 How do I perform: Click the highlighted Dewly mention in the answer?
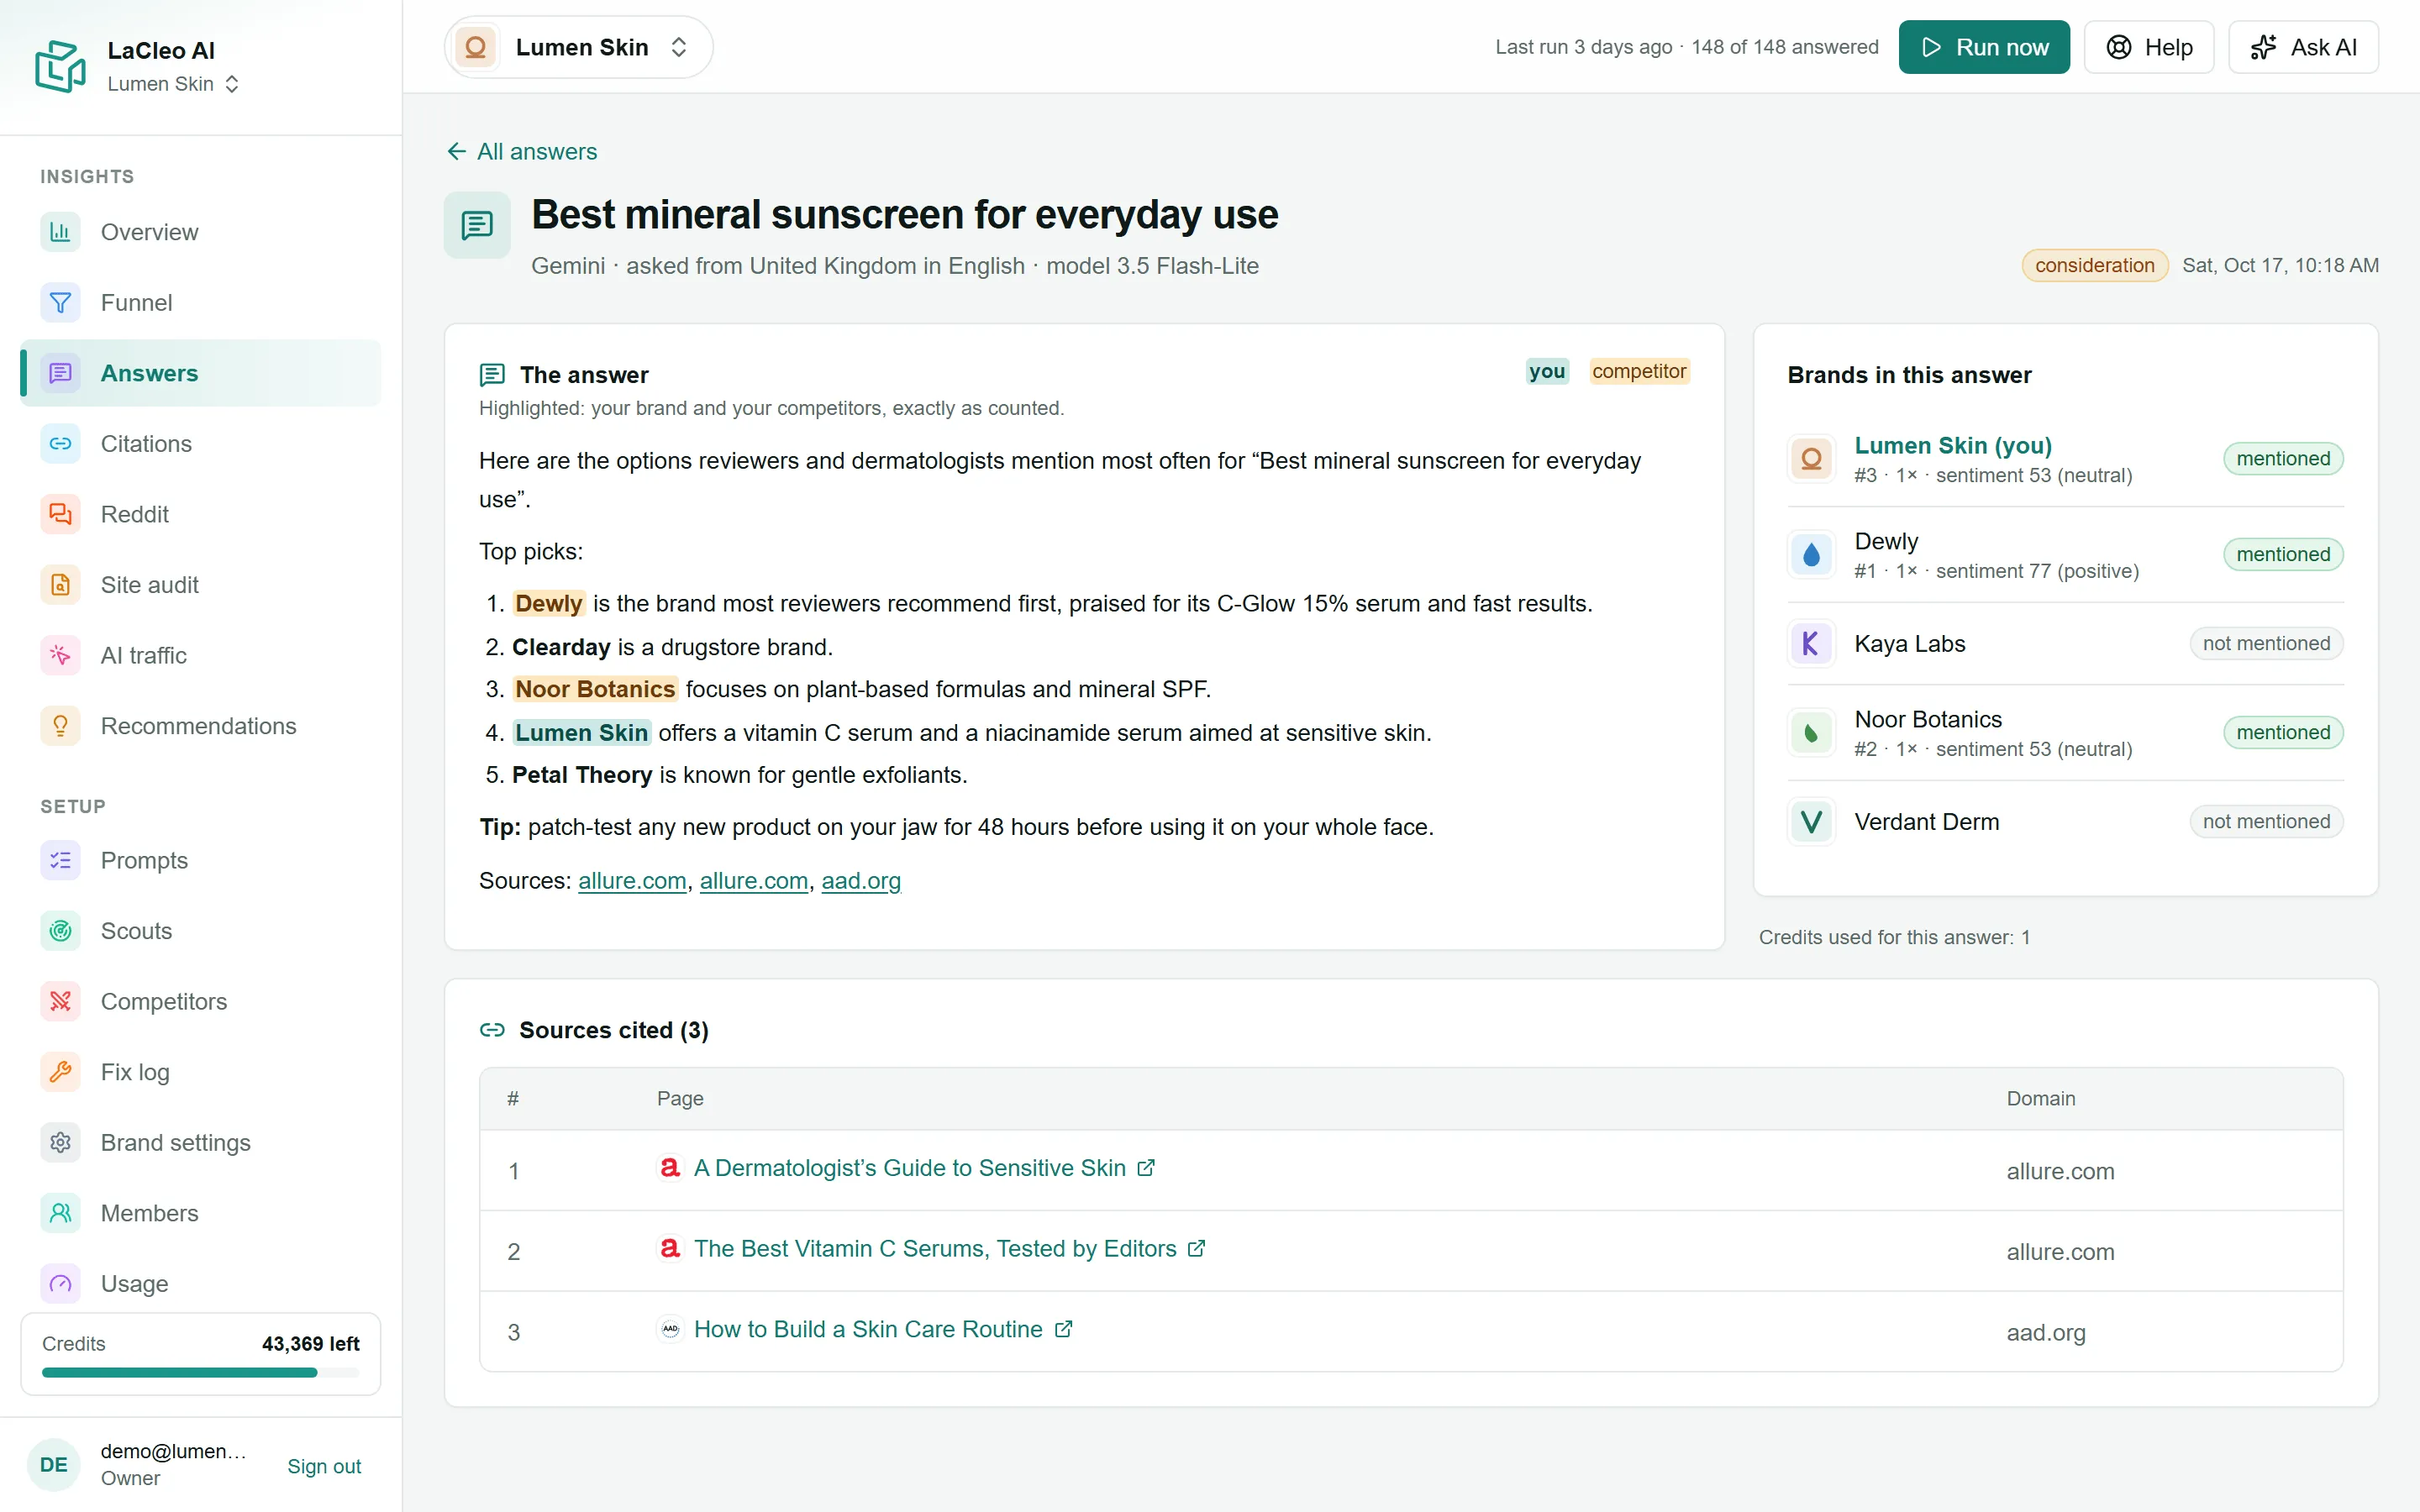coord(549,604)
